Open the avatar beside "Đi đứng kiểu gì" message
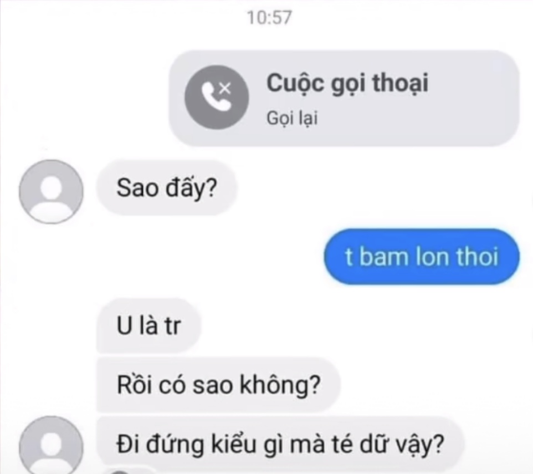This screenshot has width=533, height=474. [51, 445]
